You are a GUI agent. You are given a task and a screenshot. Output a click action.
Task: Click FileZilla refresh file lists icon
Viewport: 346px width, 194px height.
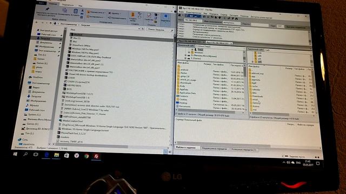coord(204,17)
